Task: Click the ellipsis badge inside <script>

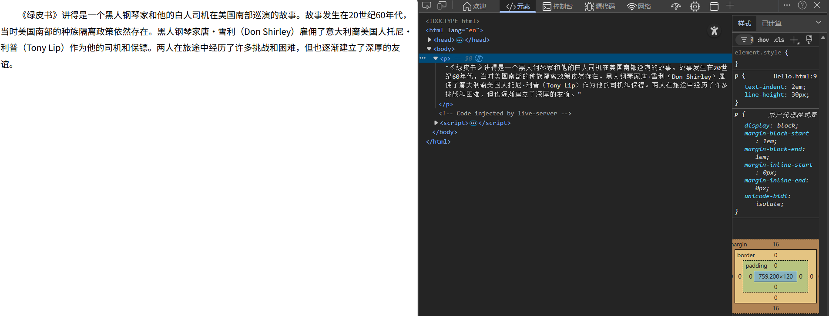Action: click(x=473, y=123)
